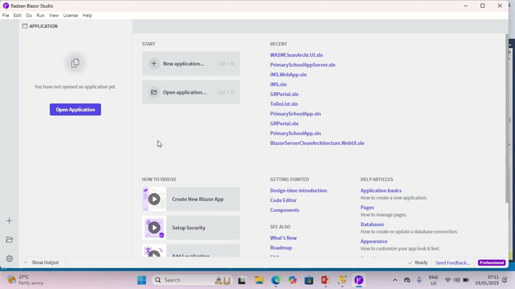Play the Setup Security video
The width and height of the screenshot is (515, 289).
(x=154, y=228)
